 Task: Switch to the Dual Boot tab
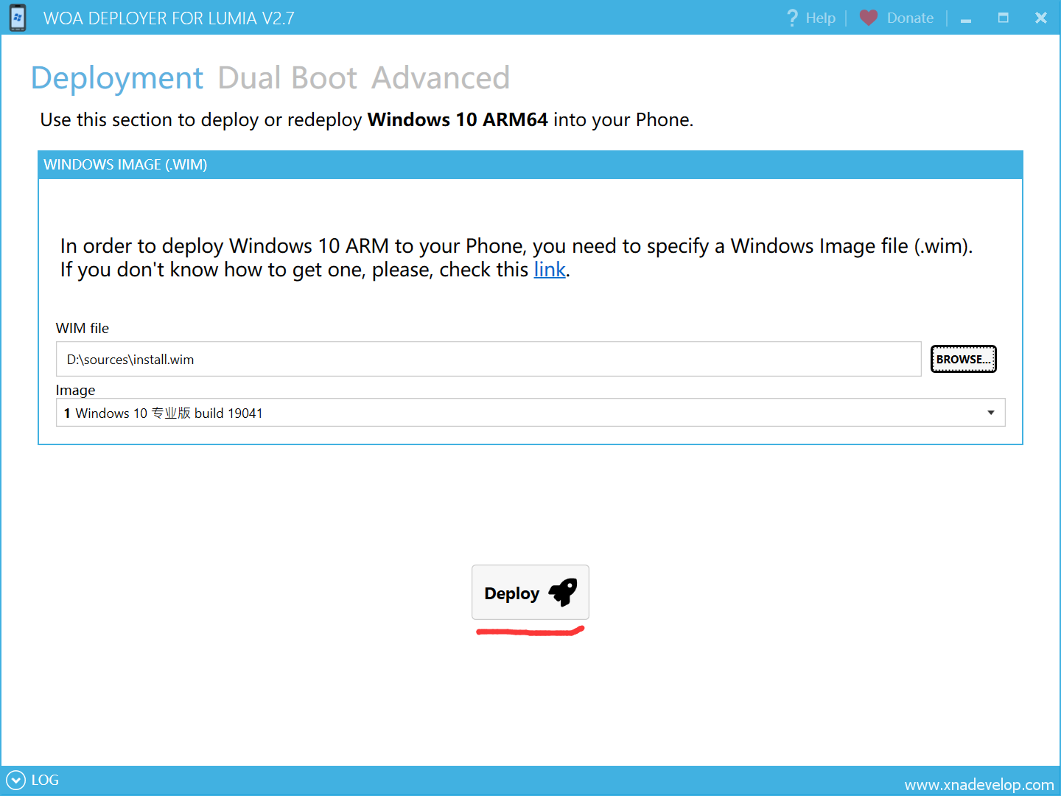click(287, 78)
